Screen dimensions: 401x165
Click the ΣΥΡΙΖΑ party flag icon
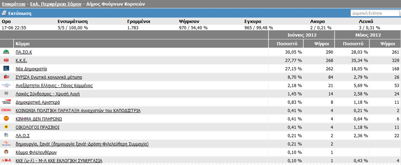click(x=6, y=77)
